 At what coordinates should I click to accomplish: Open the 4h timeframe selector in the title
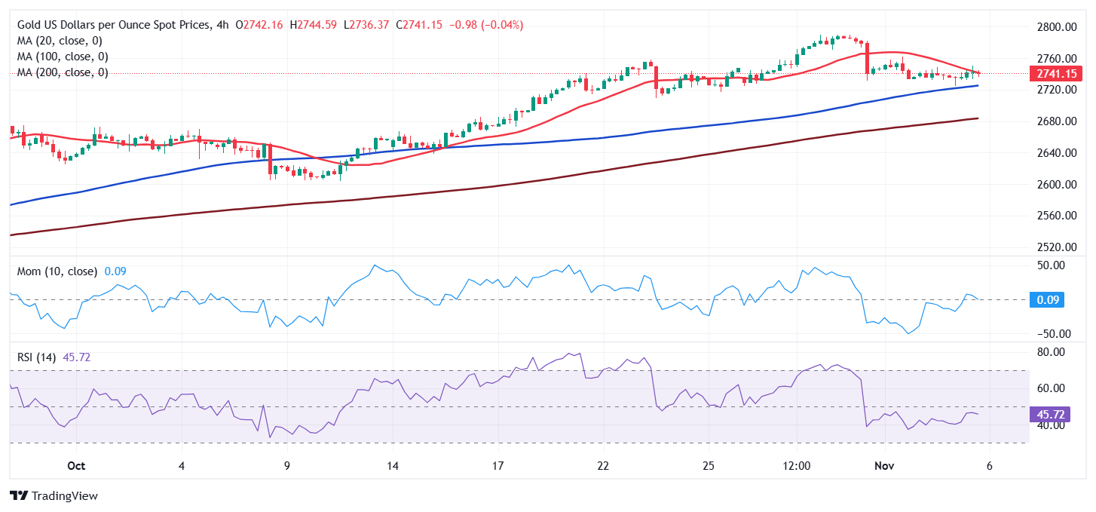222,23
